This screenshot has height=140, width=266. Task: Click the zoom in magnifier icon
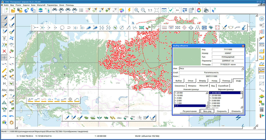tap(136, 10)
